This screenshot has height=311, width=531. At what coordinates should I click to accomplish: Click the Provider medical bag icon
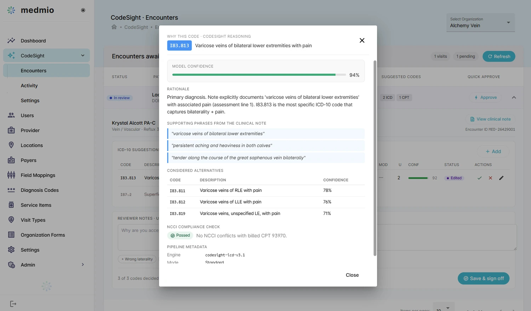coord(11,130)
